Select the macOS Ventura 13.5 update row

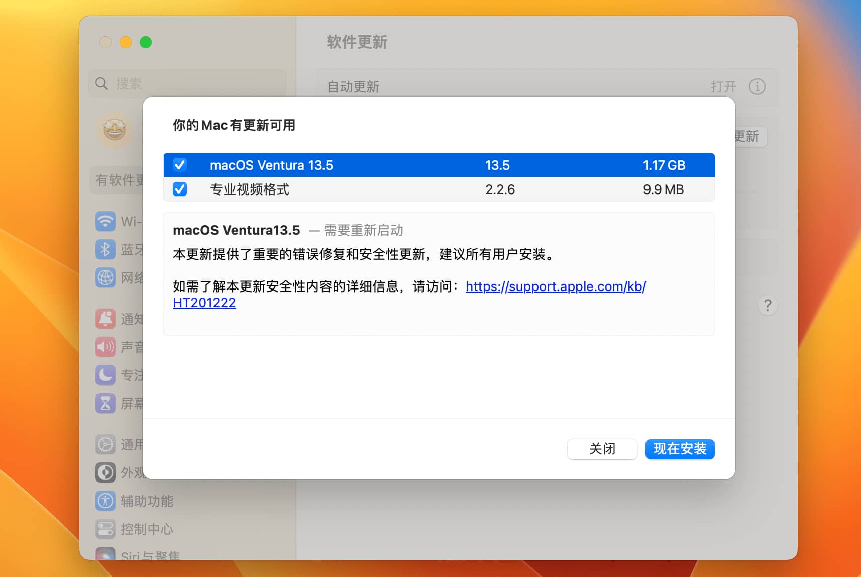(438, 165)
